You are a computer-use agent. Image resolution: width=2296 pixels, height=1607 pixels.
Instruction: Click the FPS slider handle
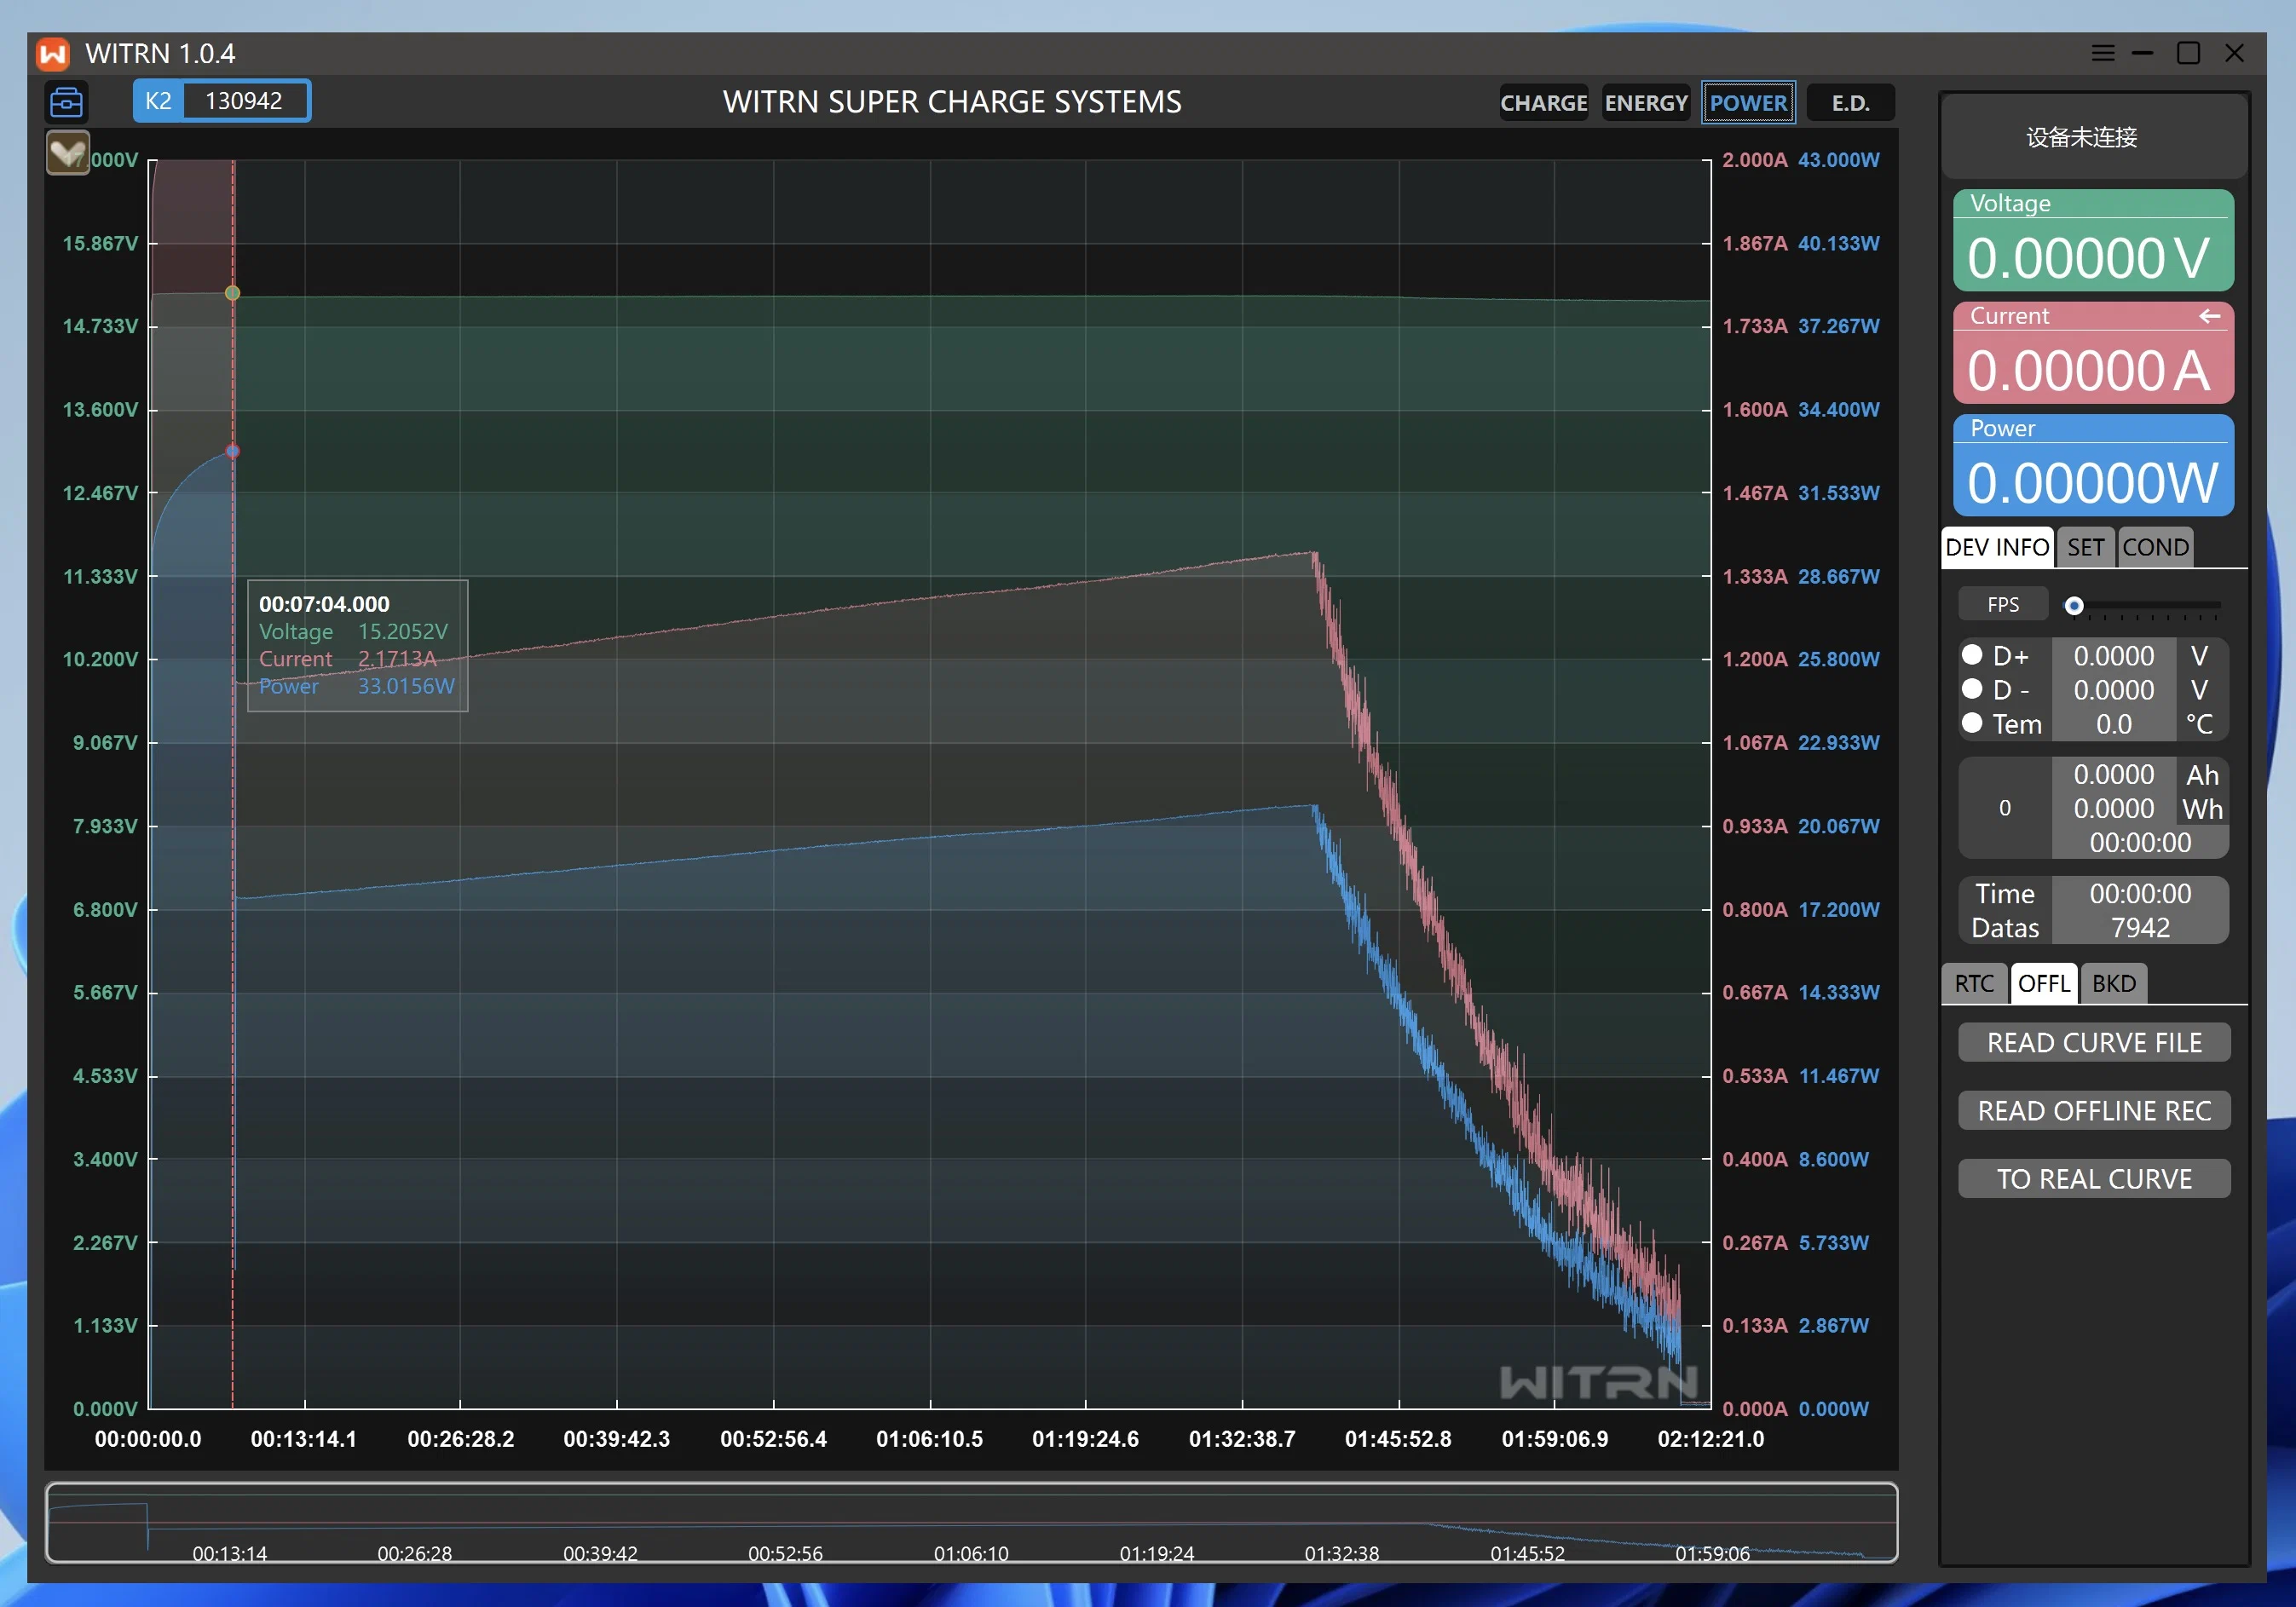pyautogui.click(x=2074, y=605)
